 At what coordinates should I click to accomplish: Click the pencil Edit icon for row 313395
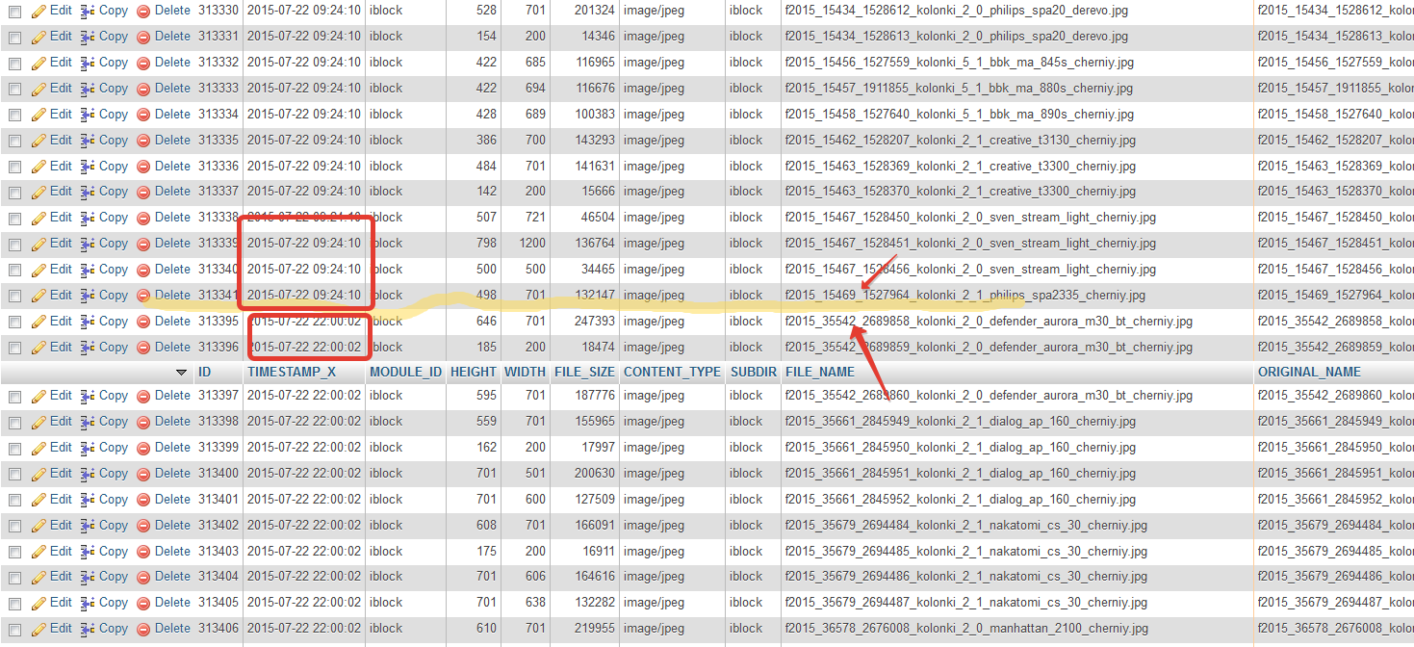(39, 322)
